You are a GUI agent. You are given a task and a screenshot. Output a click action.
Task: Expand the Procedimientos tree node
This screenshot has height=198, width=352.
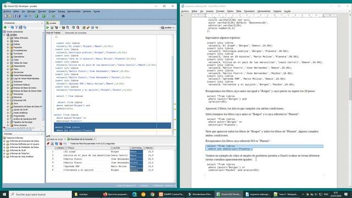click(8, 51)
